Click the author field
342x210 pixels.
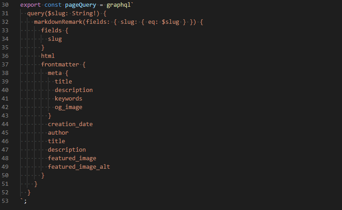[58, 132]
